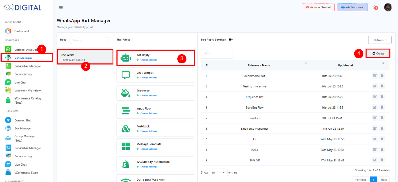Edit the Sequence Bot entry
The image size is (398, 182).
pos(375,97)
